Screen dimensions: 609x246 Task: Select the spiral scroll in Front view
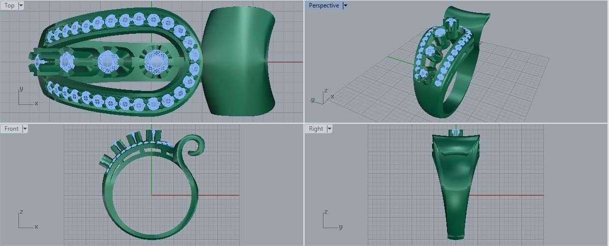pyautogui.click(x=191, y=145)
